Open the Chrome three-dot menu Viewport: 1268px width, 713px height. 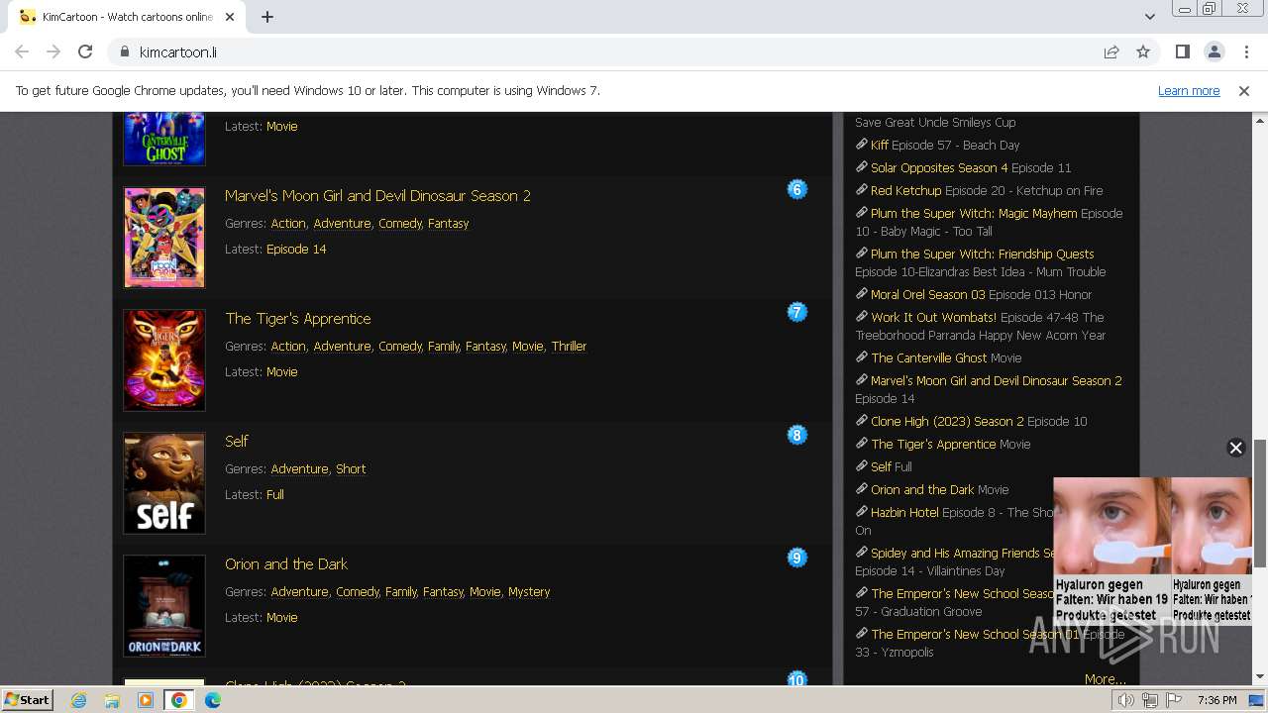point(1245,51)
